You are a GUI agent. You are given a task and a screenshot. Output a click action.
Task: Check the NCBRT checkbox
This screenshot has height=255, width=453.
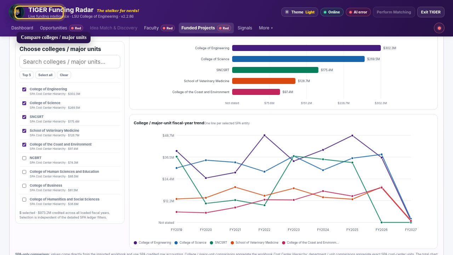tap(24, 158)
